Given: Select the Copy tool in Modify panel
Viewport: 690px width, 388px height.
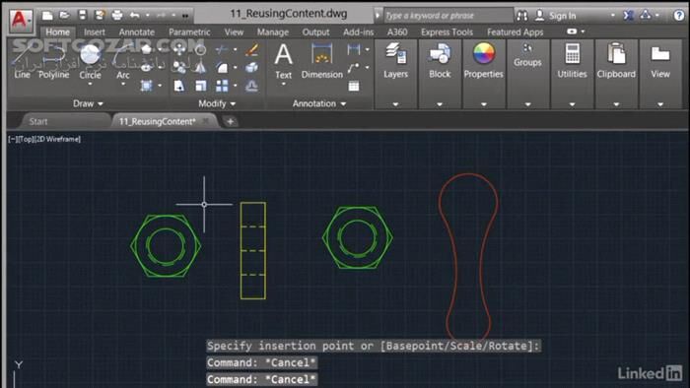Looking at the screenshot, I should (x=179, y=67).
